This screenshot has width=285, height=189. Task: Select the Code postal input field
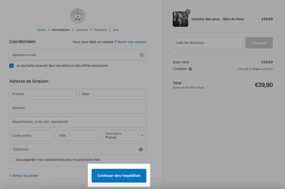[x=31, y=136]
